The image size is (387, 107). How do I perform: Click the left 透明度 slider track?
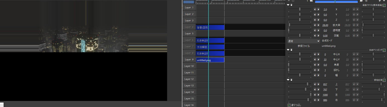coord(300,30)
